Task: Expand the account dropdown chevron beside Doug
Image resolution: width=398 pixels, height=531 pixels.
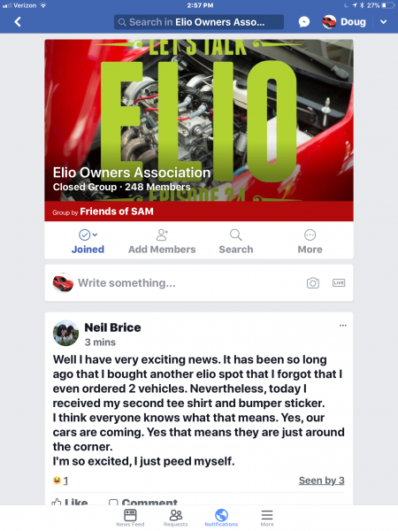Action: [x=384, y=22]
